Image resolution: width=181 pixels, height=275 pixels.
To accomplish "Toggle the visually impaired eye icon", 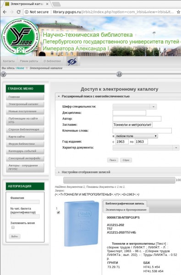I will click(72, 61).
